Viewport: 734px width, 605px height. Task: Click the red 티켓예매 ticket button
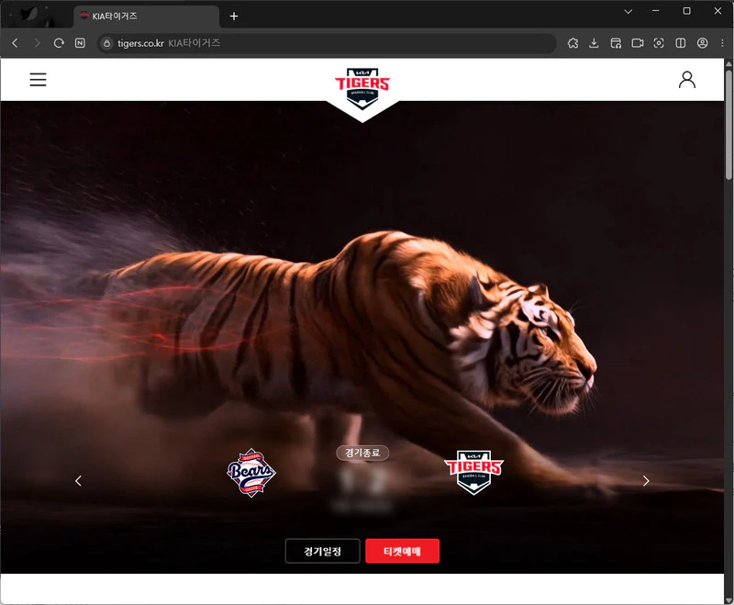click(x=402, y=551)
